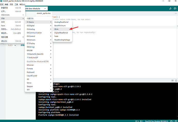Expand the 10.StarterKit_BasicKit submenu
Image resolution: width=178 pixels, height=122 pixels.
pyautogui.click(x=39, y=54)
